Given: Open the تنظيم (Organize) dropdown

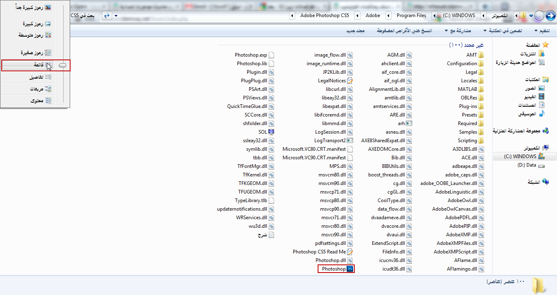Looking at the screenshot, I should click(542, 31).
